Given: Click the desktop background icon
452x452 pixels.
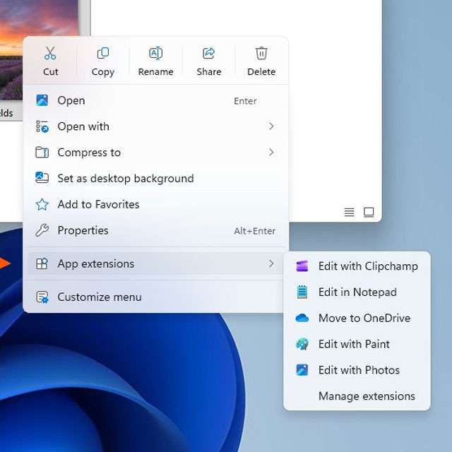Looking at the screenshot, I should tap(42, 177).
